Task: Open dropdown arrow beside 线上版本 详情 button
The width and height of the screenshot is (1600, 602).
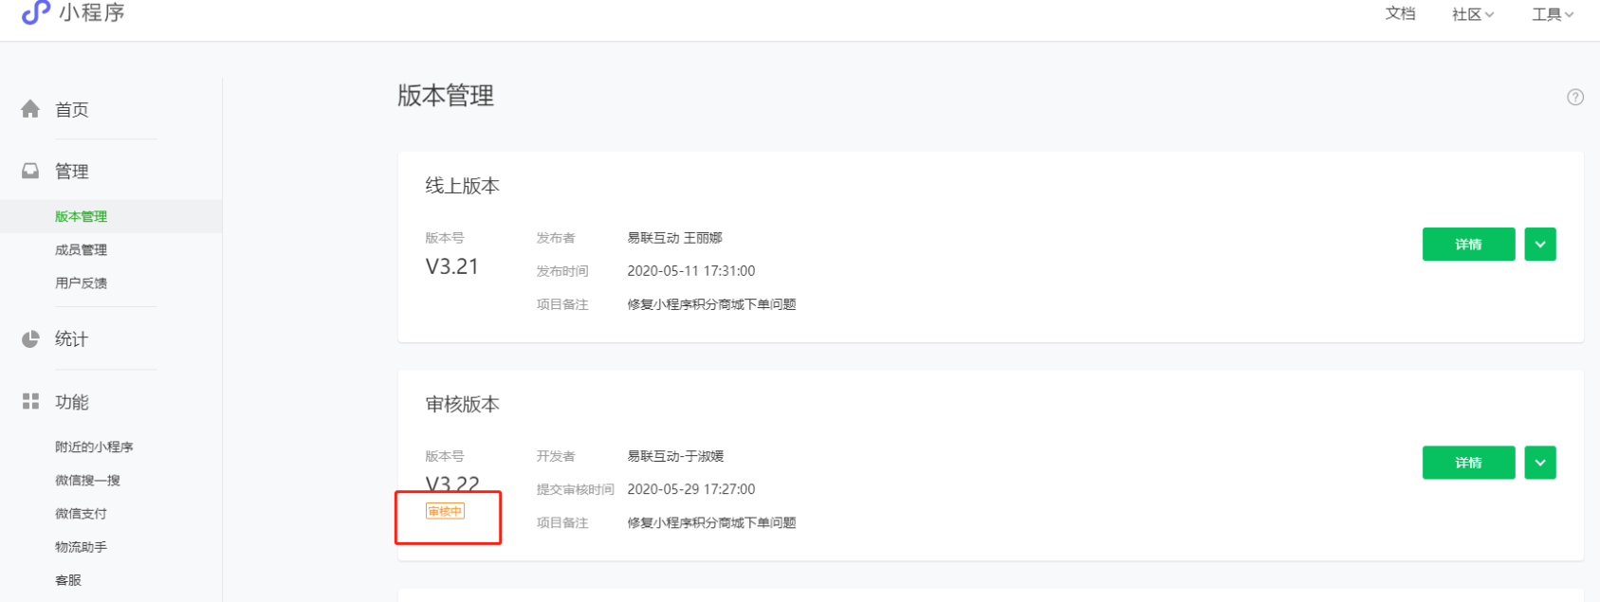Action: click(1540, 245)
